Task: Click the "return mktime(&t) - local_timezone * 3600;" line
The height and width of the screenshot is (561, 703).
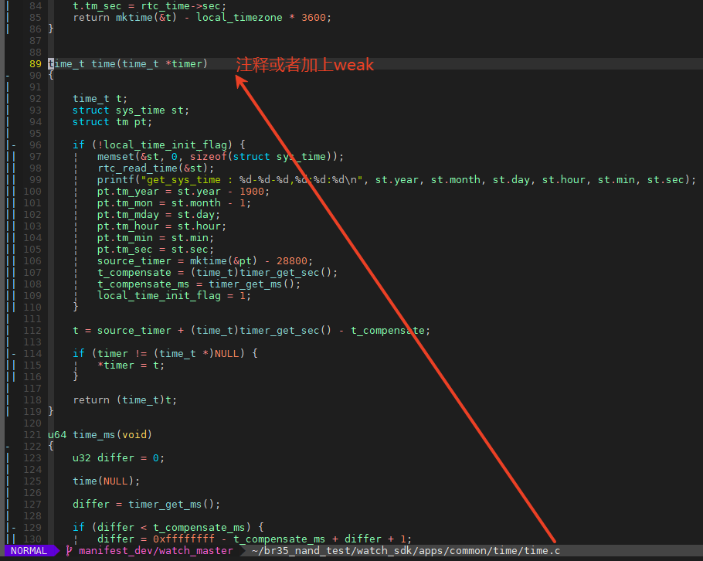Action: click(x=202, y=18)
